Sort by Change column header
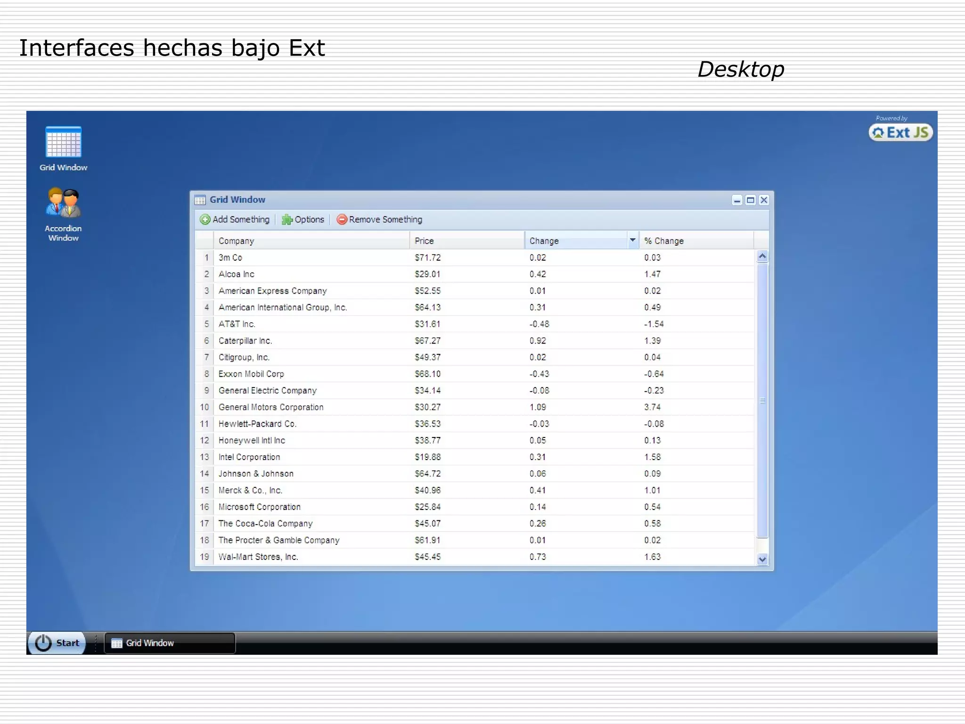This screenshot has height=724, width=965. pos(576,241)
